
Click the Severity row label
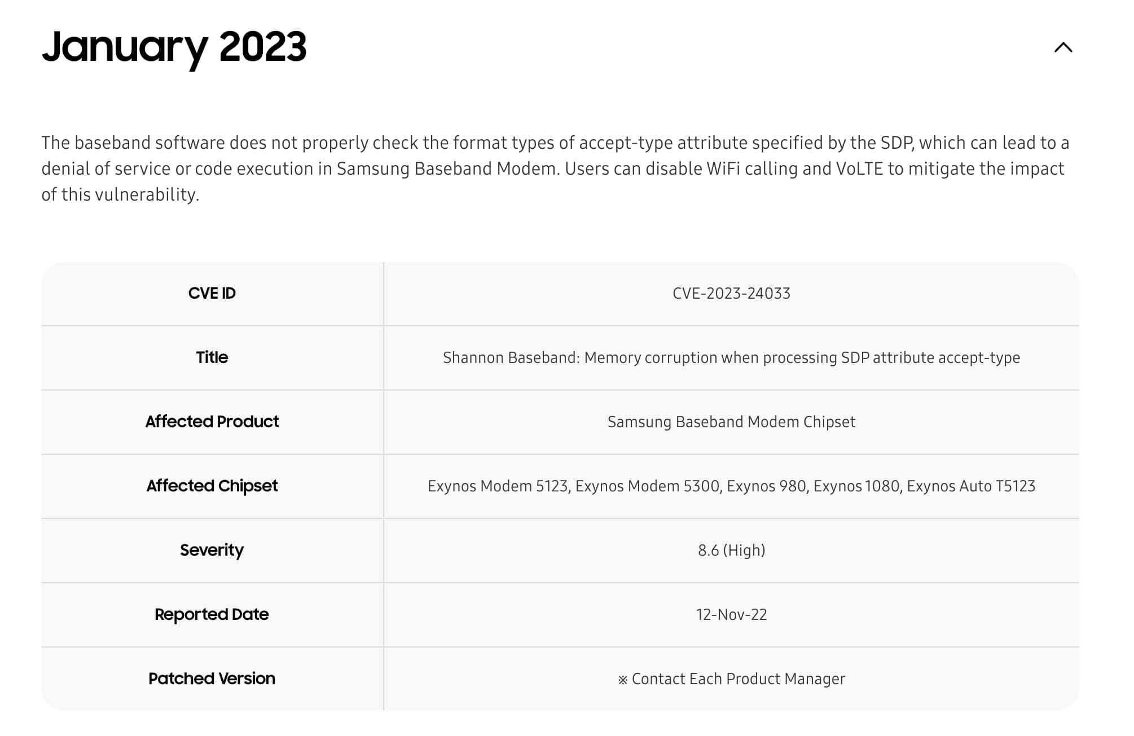211,550
